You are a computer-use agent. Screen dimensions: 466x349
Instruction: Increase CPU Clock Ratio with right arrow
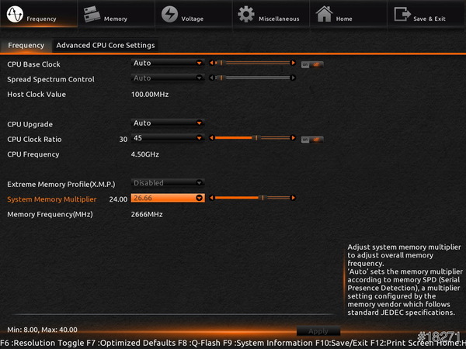click(x=293, y=138)
